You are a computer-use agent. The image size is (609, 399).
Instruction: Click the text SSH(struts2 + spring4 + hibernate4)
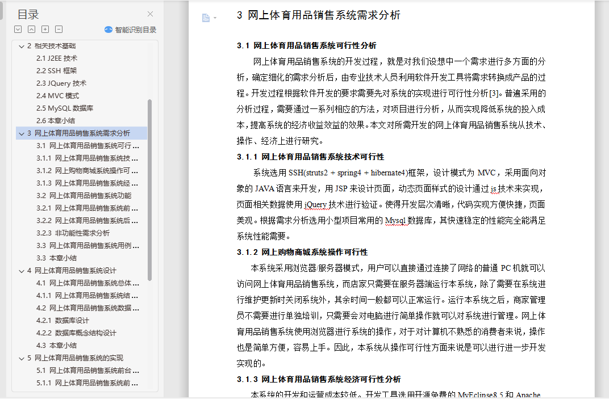click(348, 173)
